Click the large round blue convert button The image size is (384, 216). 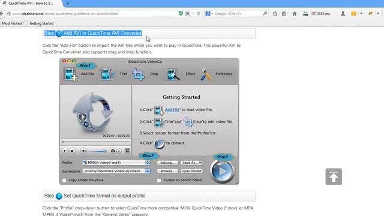point(222,171)
